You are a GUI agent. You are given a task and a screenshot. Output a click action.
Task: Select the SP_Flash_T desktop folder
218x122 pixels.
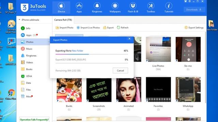pyautogui.click(x=11, y=8)
